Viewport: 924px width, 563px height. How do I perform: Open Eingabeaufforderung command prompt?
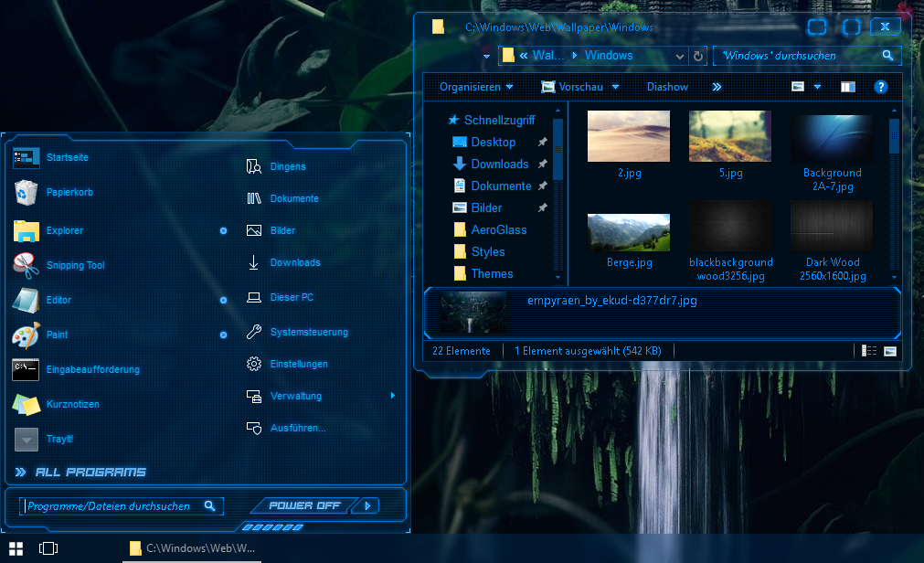[91, 369]
